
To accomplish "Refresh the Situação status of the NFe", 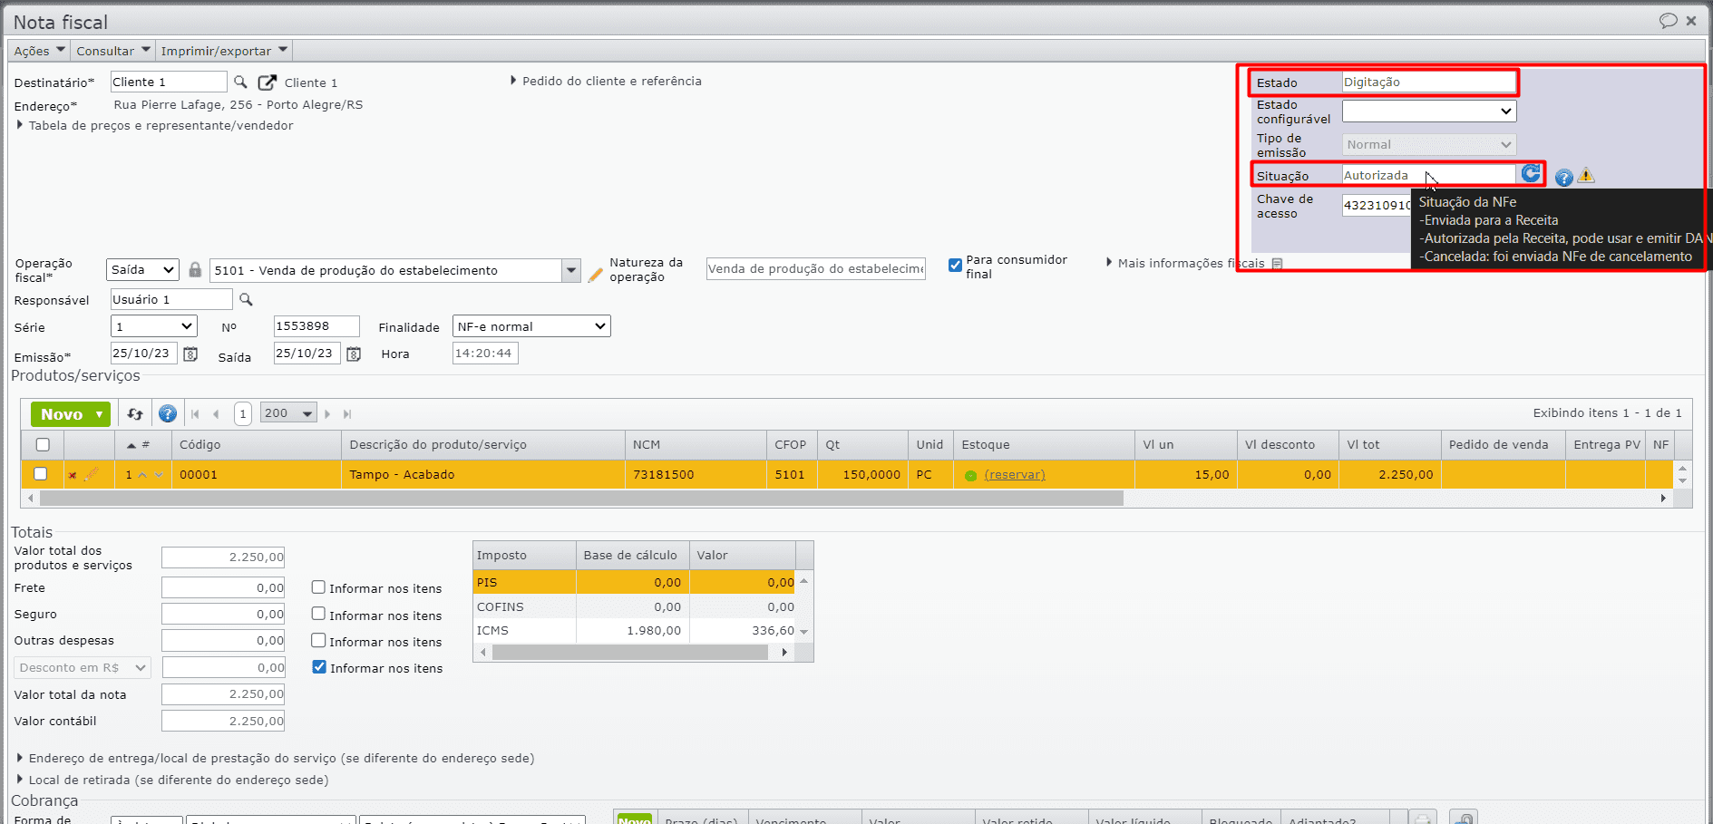I will [x=1531, y=173].
